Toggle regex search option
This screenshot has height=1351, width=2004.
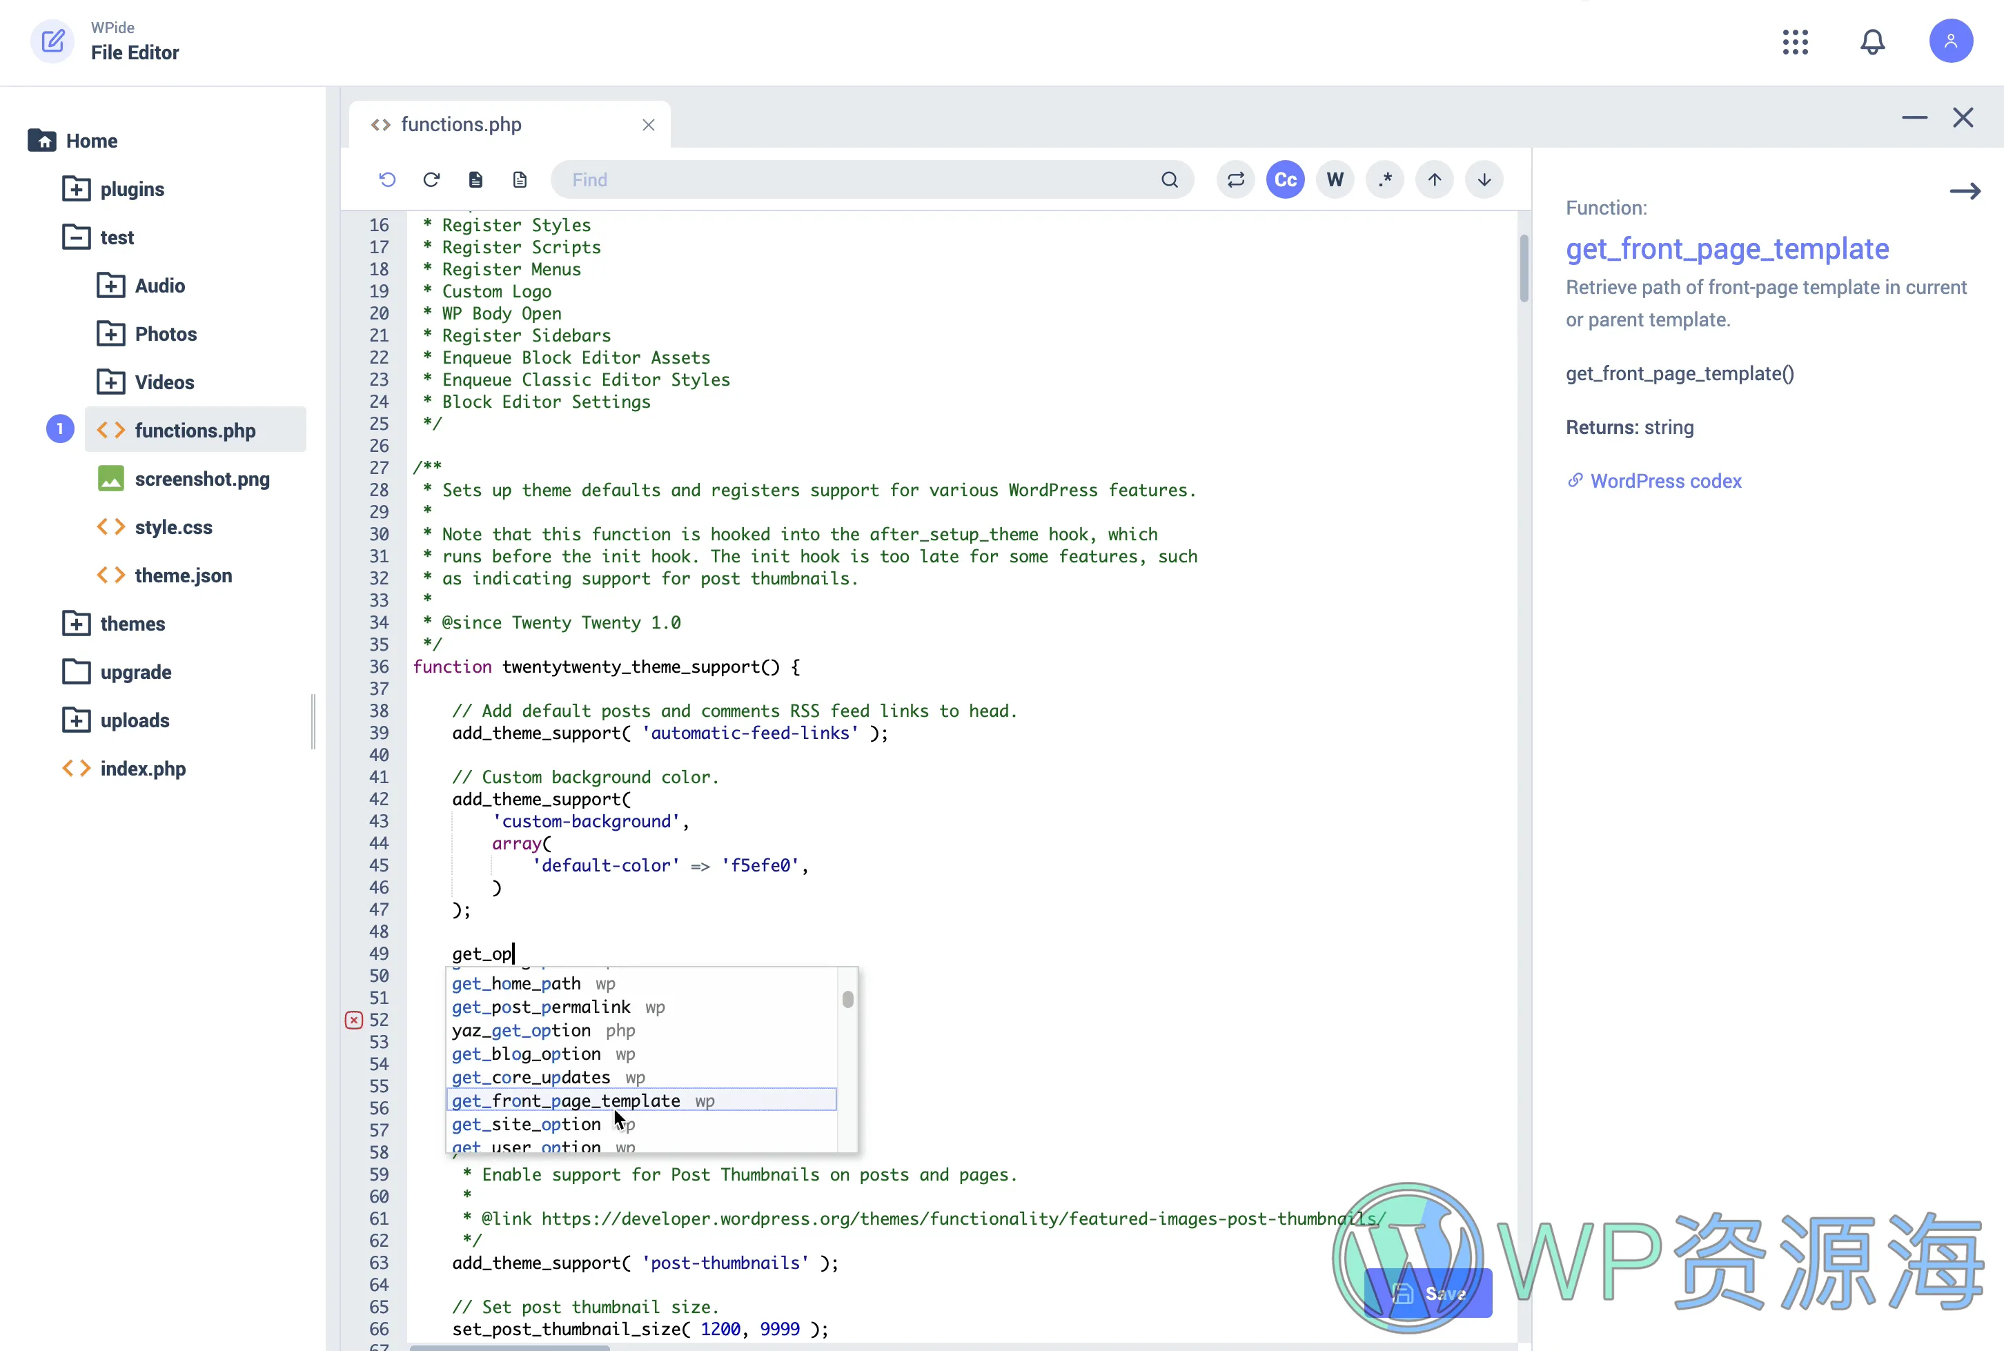click(1384, 179)
